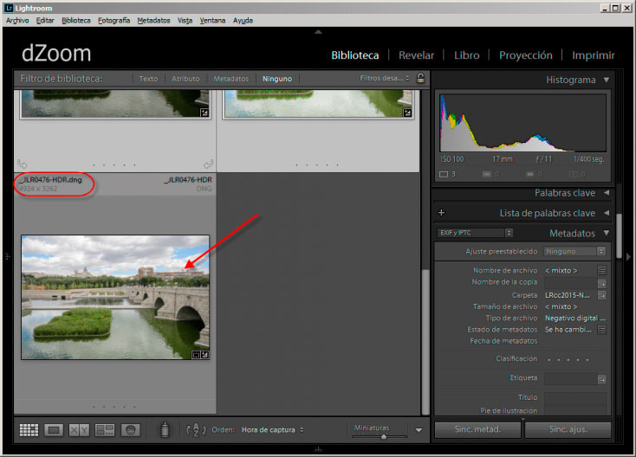Show the bottom filmstrip panel arrow

click(x=318, y=449)
